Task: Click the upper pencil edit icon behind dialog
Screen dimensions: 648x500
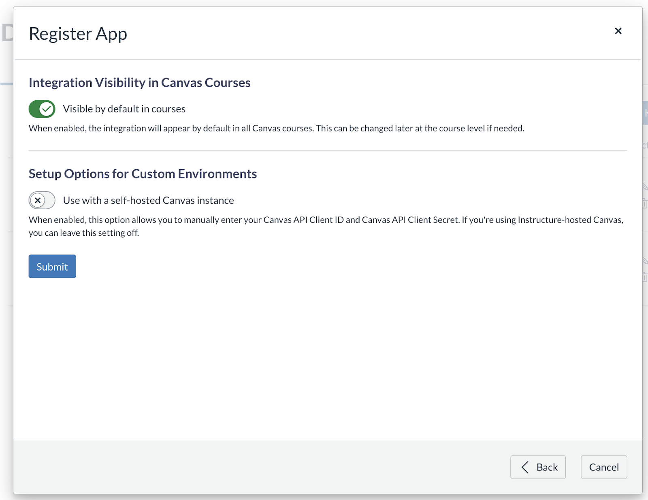Action: click(645, 186)
